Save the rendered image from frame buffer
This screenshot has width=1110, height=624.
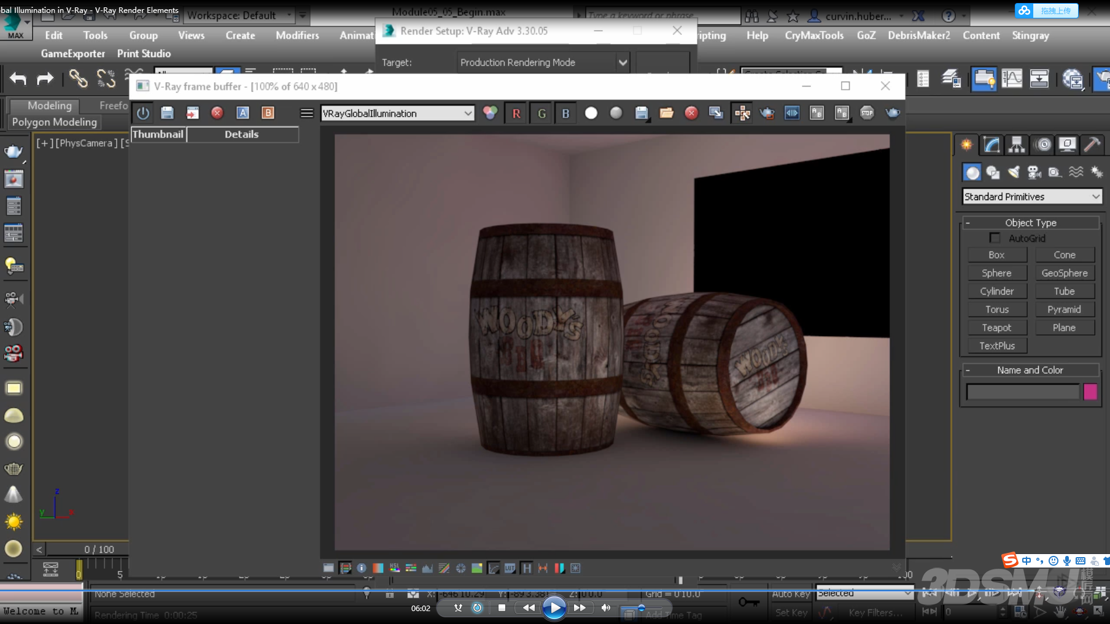642,113
